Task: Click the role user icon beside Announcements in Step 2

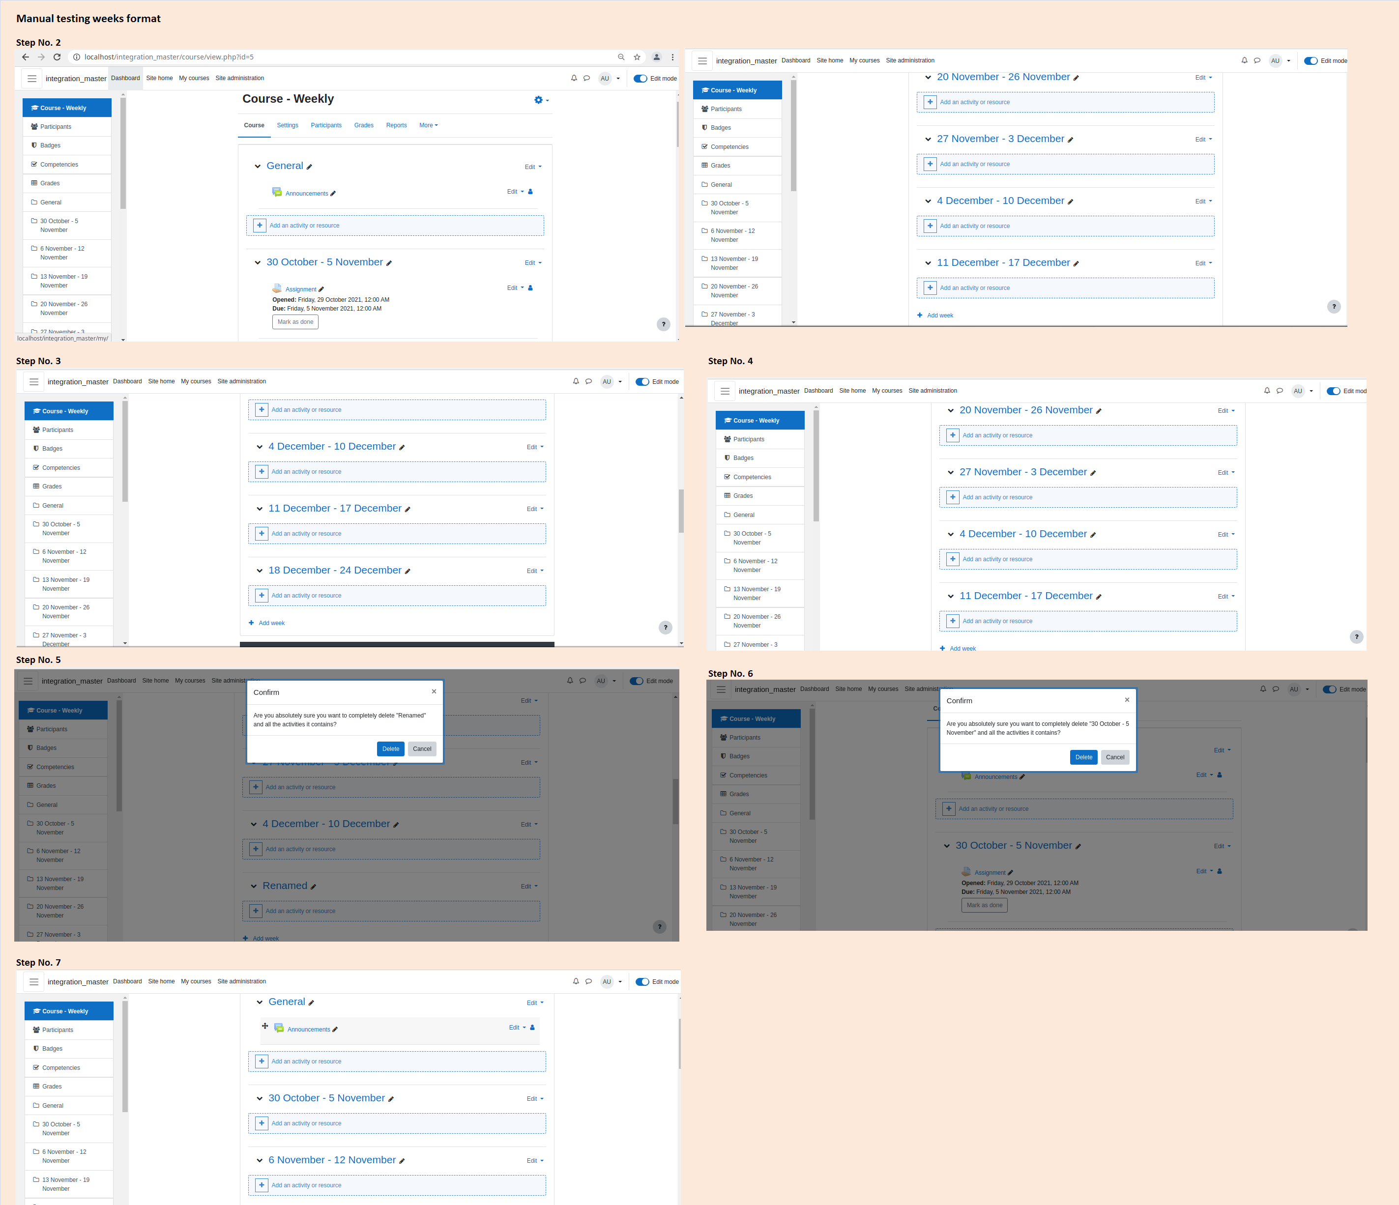Action: pos(530,192)
